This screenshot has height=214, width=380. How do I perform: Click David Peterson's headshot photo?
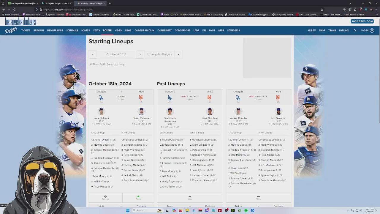(141, 111)
